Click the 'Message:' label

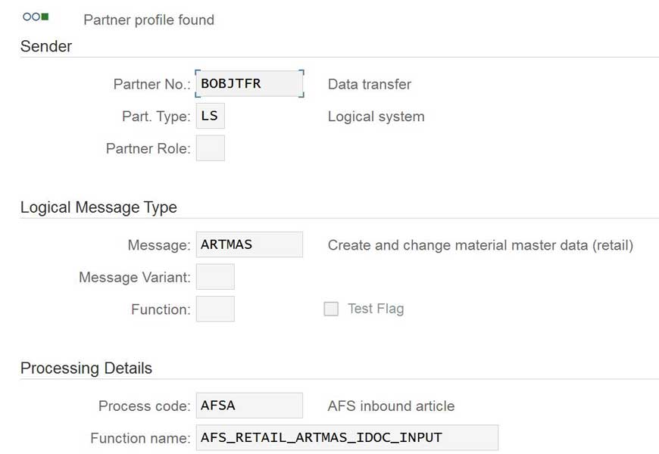(x=159, y=245)
